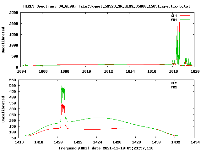Click the 1604 x-axis tick label
201x151 pixels.
tap(21, 71)
